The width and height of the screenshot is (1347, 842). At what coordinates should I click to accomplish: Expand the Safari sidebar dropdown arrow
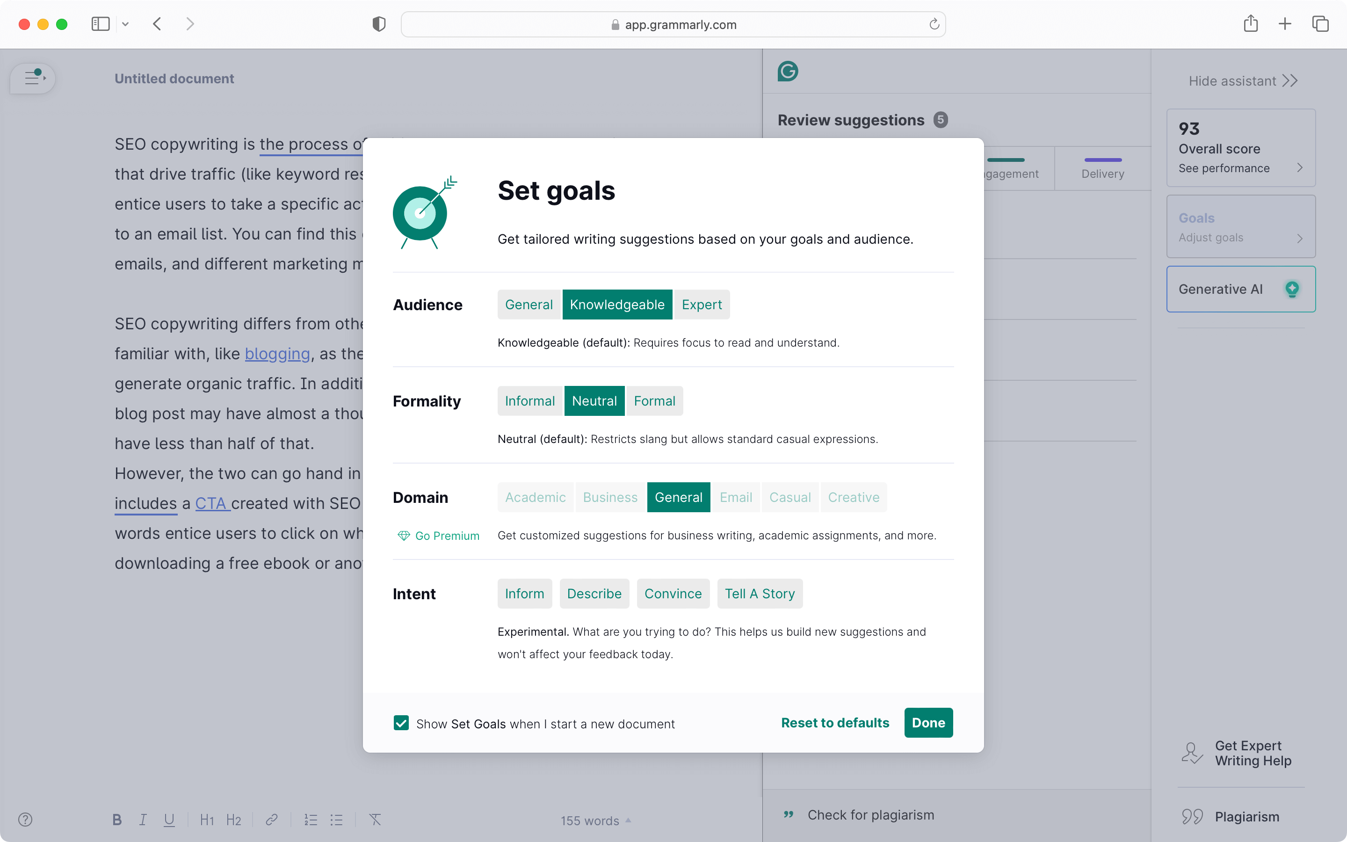pos(125,24)
